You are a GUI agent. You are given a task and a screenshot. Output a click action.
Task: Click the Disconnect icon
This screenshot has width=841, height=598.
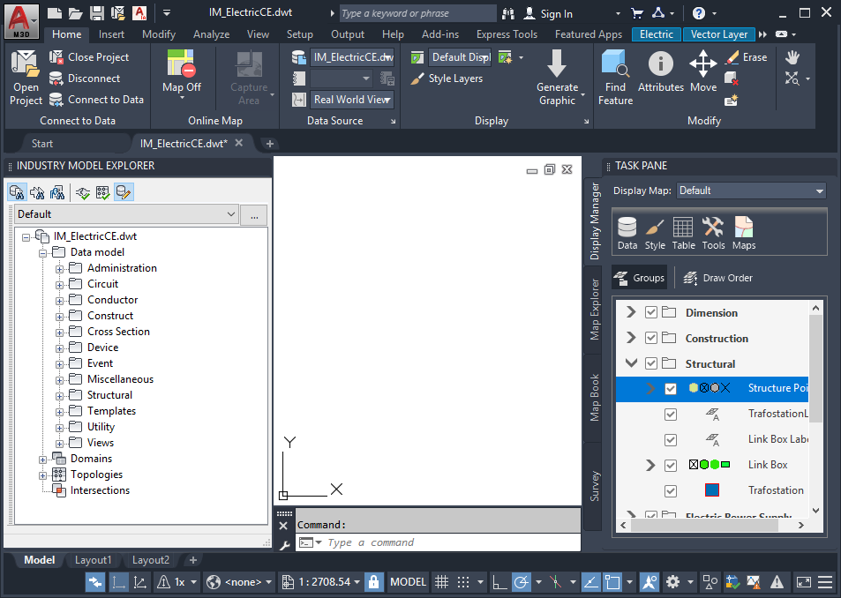56,78
